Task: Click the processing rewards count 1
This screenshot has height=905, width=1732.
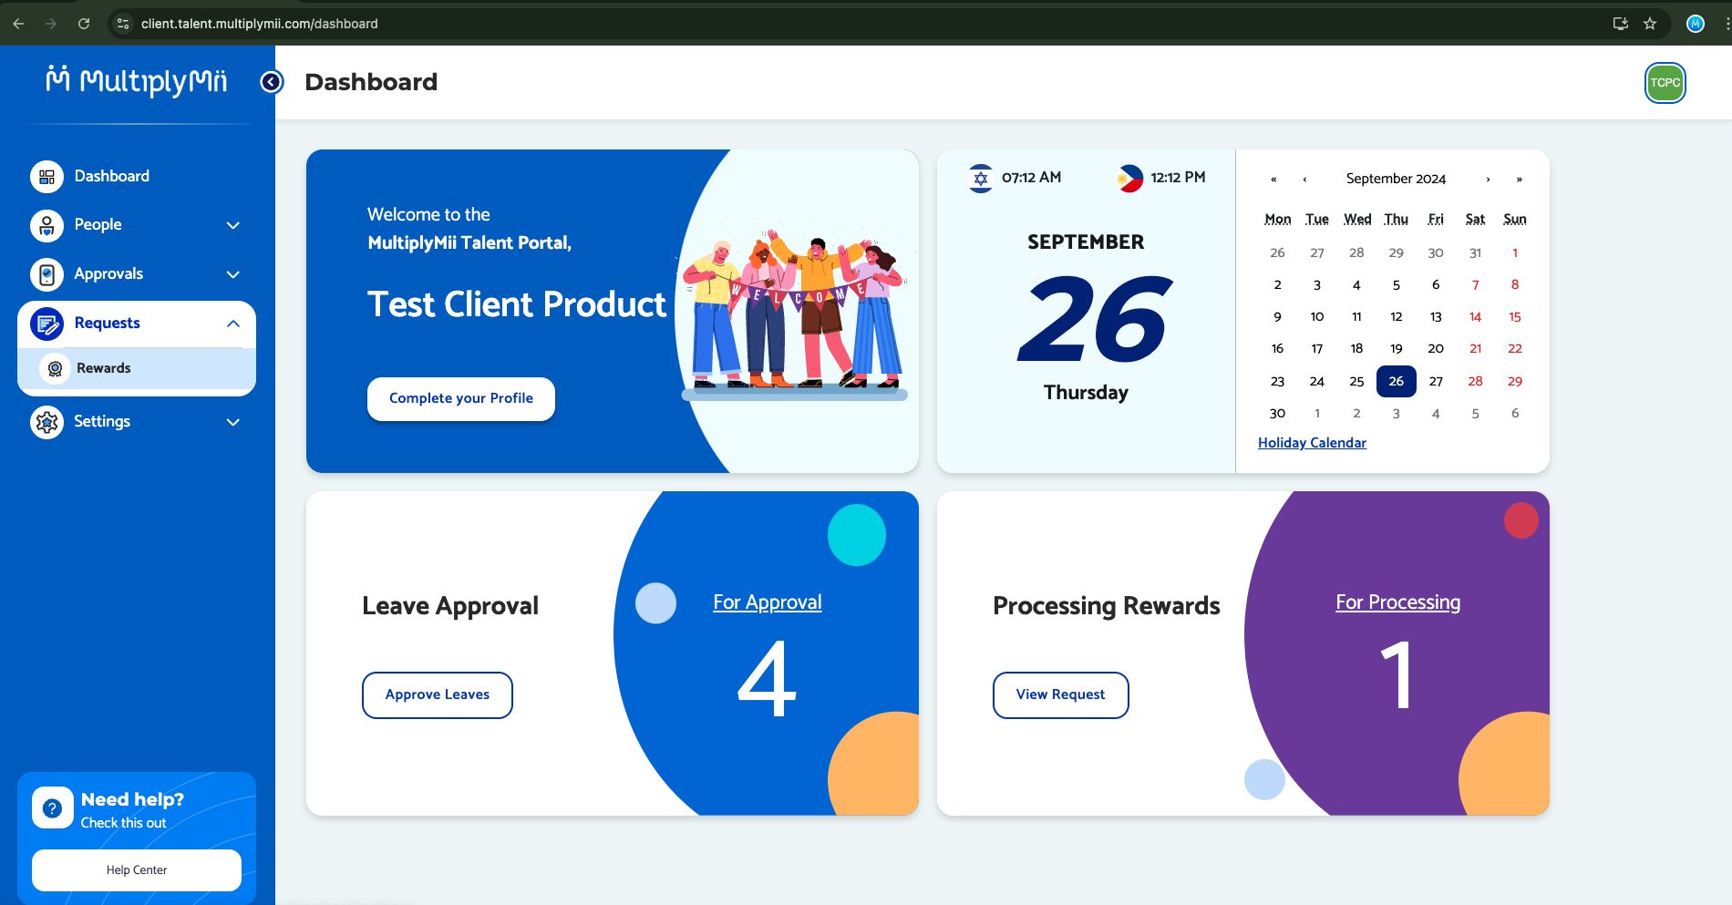Action: click(x=1397, y=675)
